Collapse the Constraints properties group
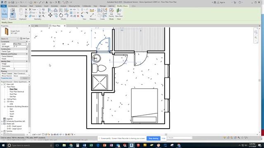264x148 pixels. tap(27, 42)
